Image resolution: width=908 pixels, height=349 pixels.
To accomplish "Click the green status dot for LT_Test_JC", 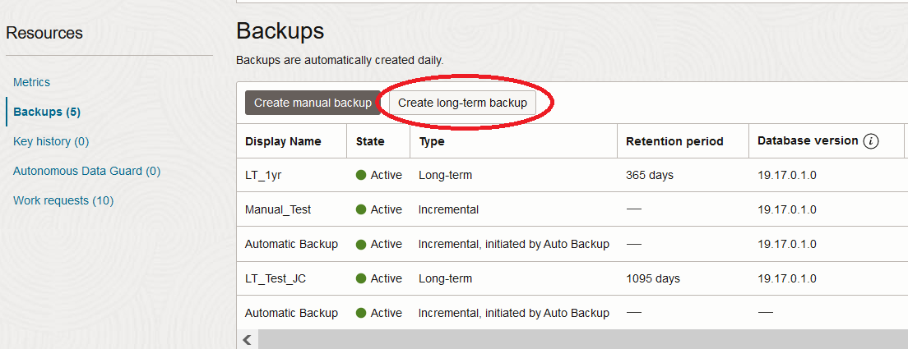I will pos(361,278).
